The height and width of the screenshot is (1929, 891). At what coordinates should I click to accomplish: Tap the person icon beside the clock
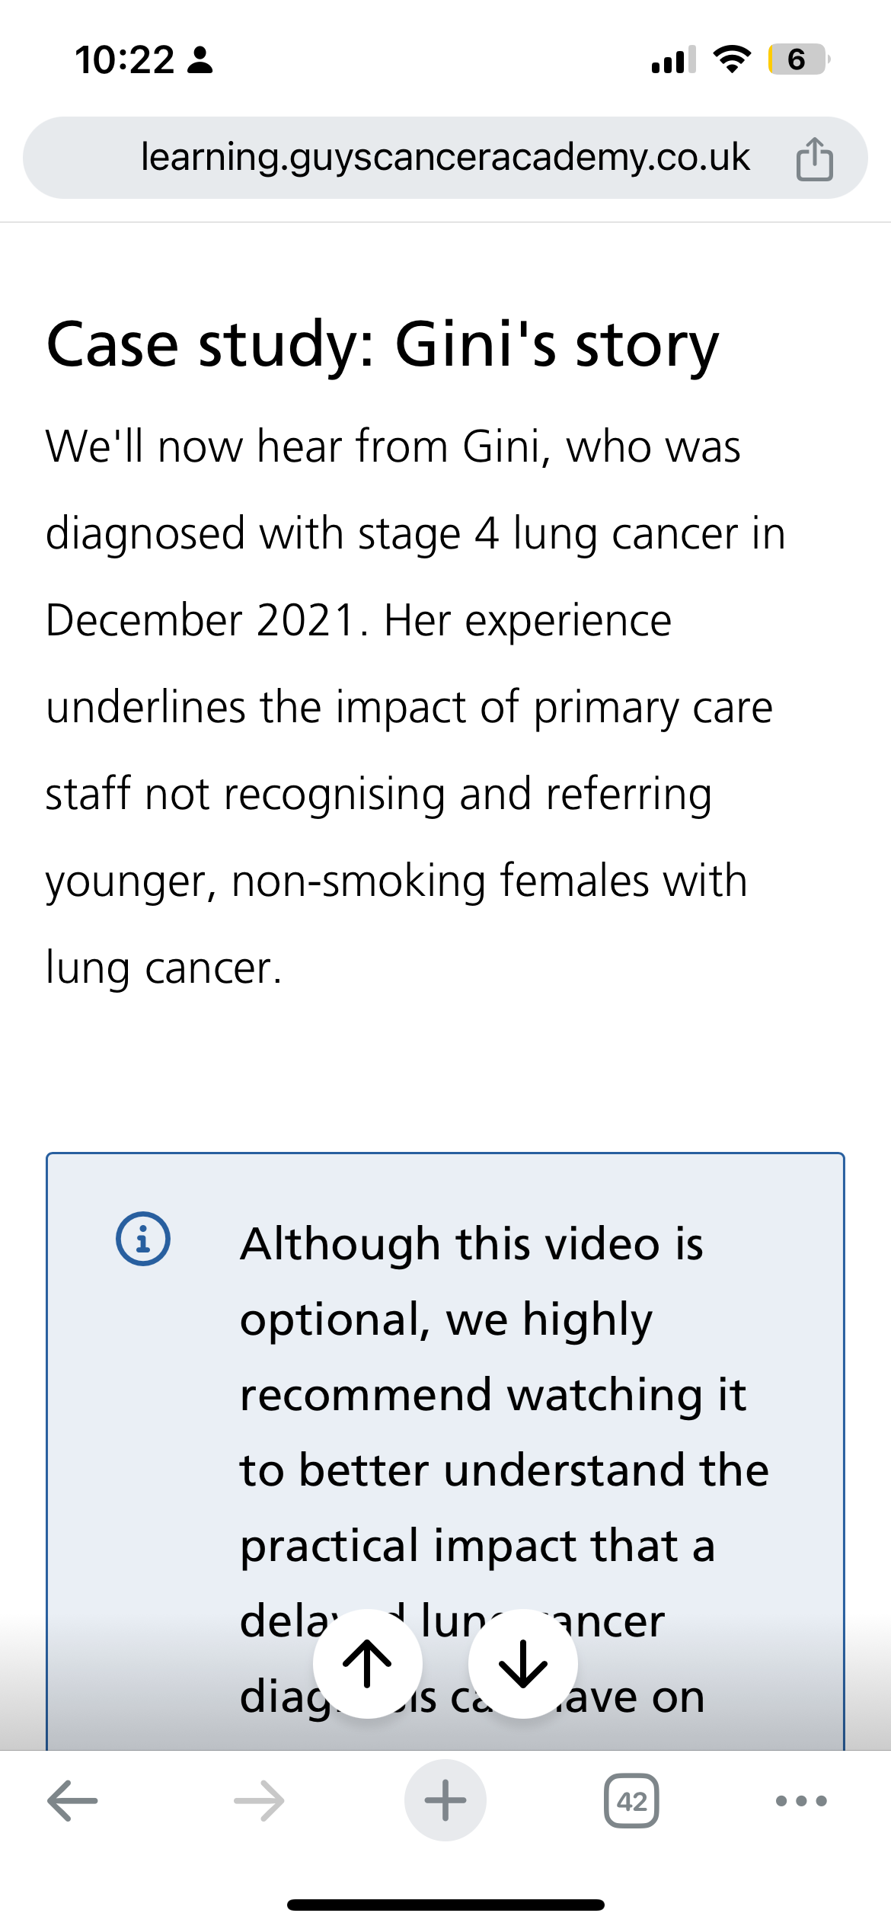point(200,60)
